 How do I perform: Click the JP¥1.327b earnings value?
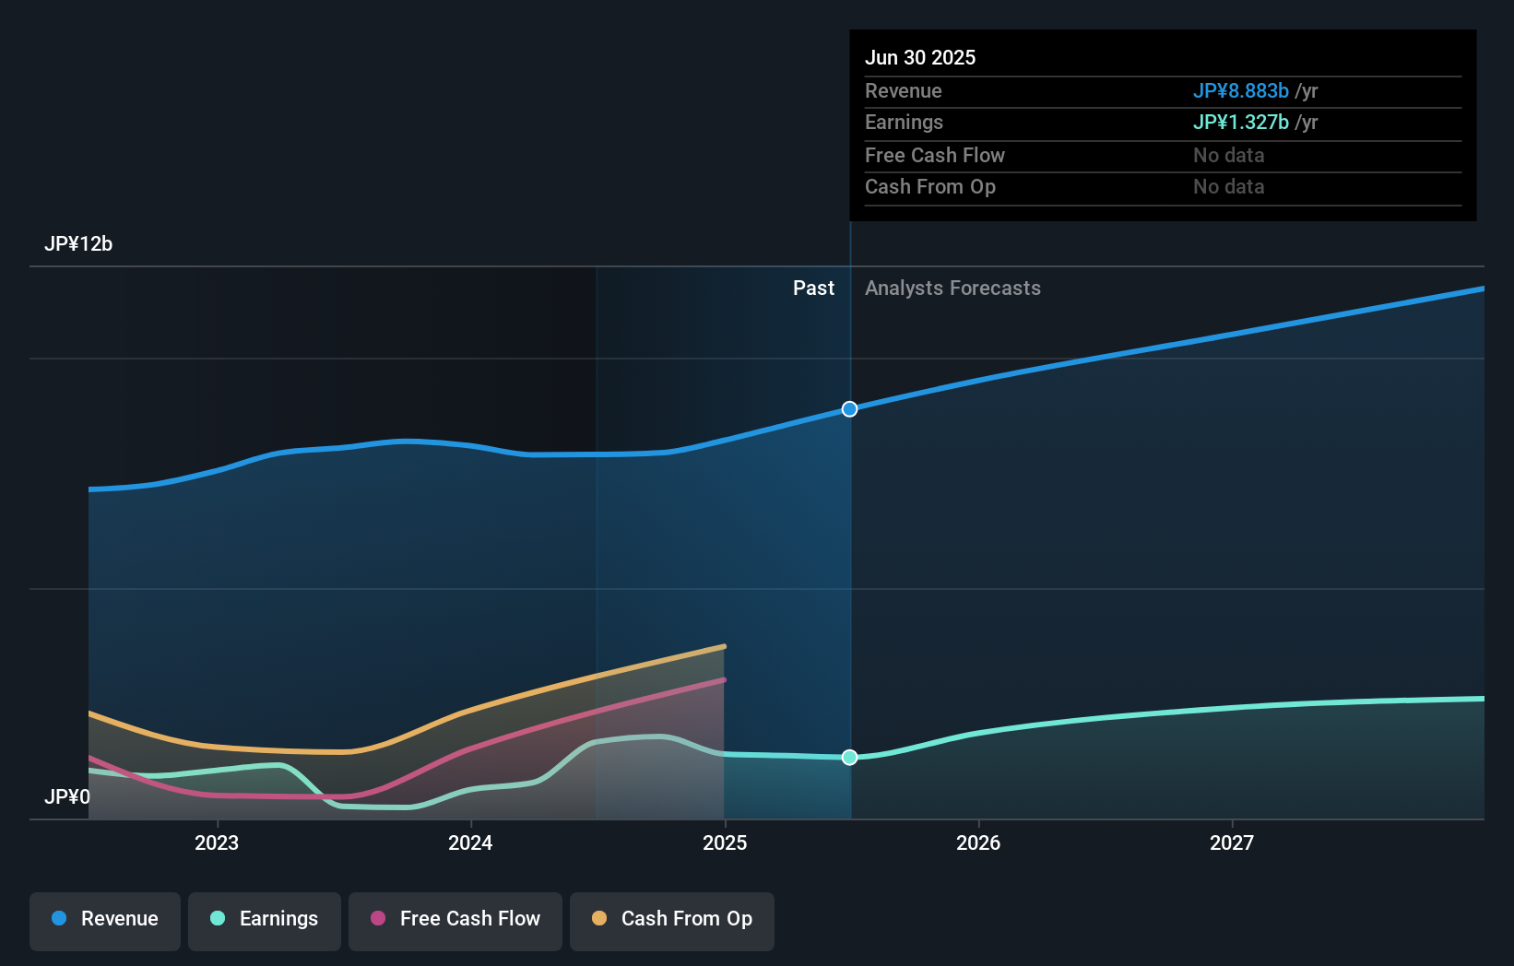click(x=1240, y=123)
